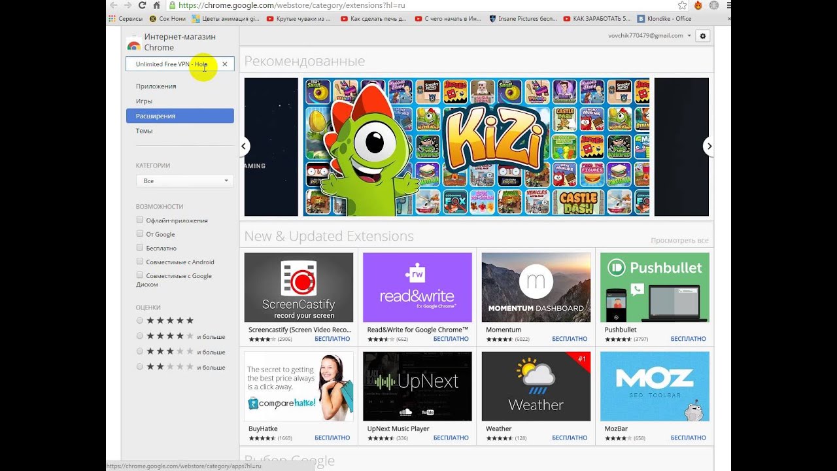Open the account email dropdown

(x=649, y=36)
